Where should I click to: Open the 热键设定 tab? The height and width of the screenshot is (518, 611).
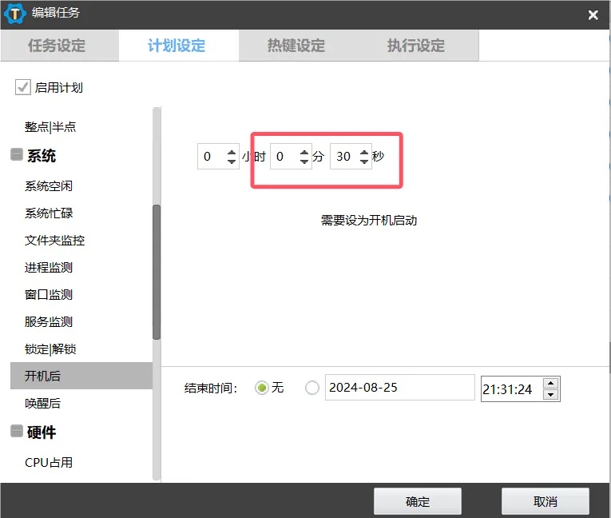296,46
